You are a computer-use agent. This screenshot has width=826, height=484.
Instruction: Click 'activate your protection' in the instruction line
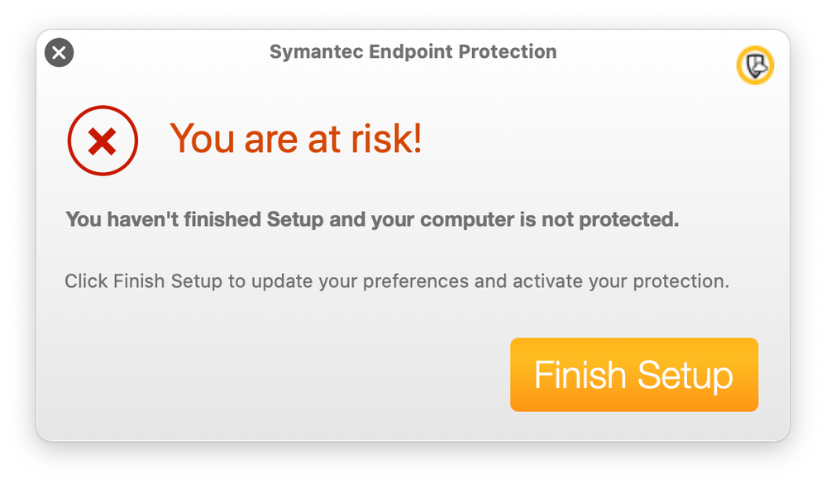click(x=621, y=281)
